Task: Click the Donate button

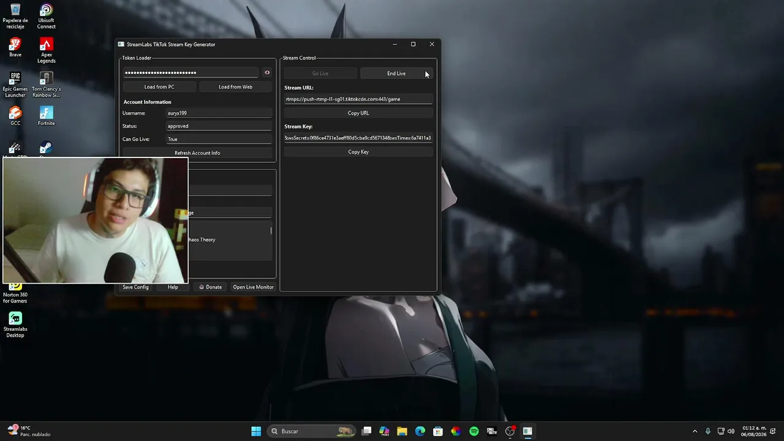Action: pyautogui.click(x=211, y=287)
